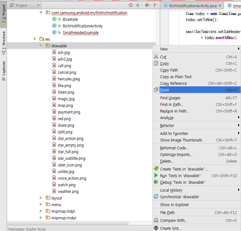The width and height of the screenshot is (241, 231).
Task: Click the Cut scissors icon in context menu
Action: [156, 57]
